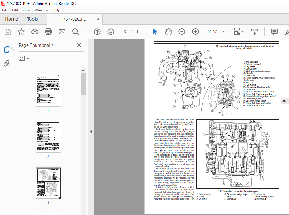This screenshot has height=215, width=289.
Task: Activate the Hand pan tool
Action: 168,32
